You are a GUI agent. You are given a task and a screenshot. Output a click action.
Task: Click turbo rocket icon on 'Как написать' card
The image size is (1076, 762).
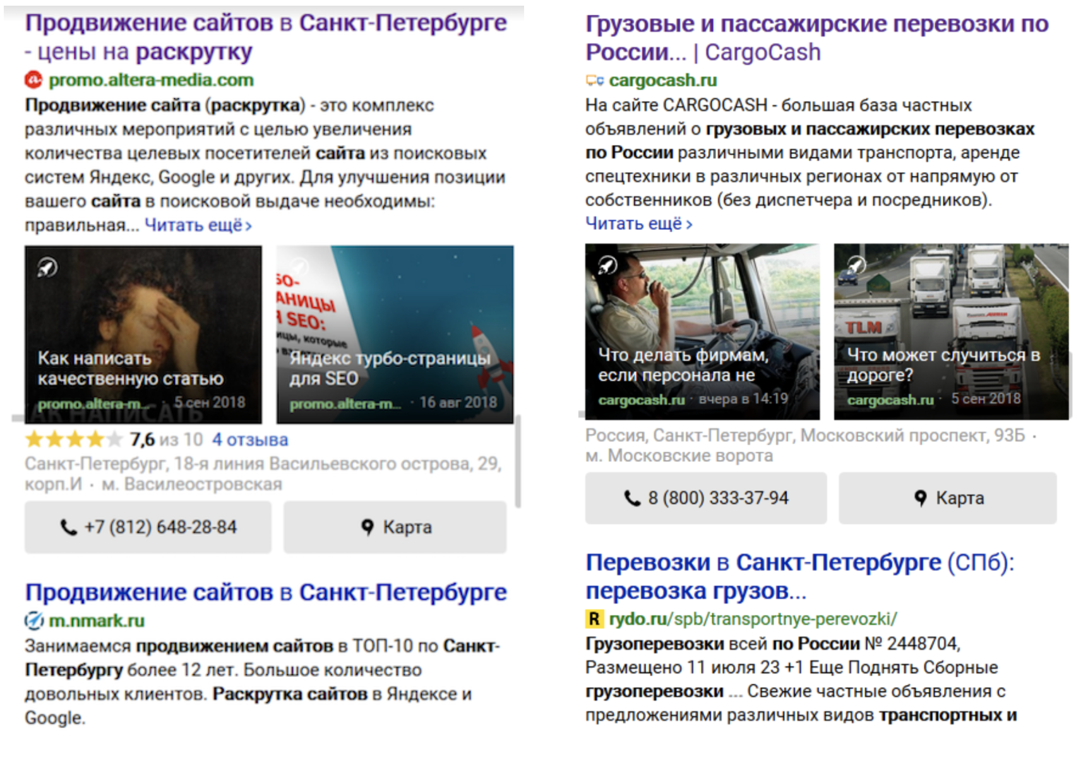(47, 267)
